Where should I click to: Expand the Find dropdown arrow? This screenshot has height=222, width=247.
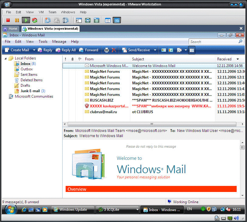click(x=186, y=50)
